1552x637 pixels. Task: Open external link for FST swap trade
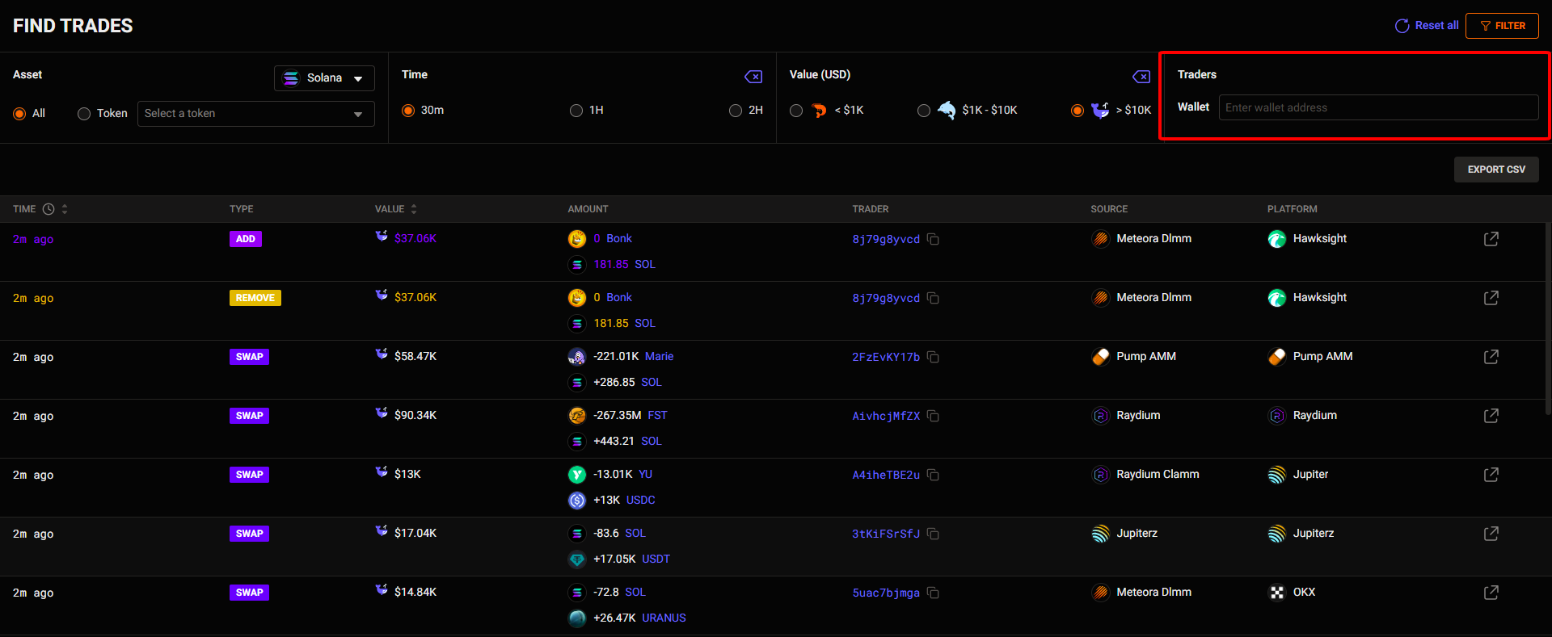pos(1491,416)
